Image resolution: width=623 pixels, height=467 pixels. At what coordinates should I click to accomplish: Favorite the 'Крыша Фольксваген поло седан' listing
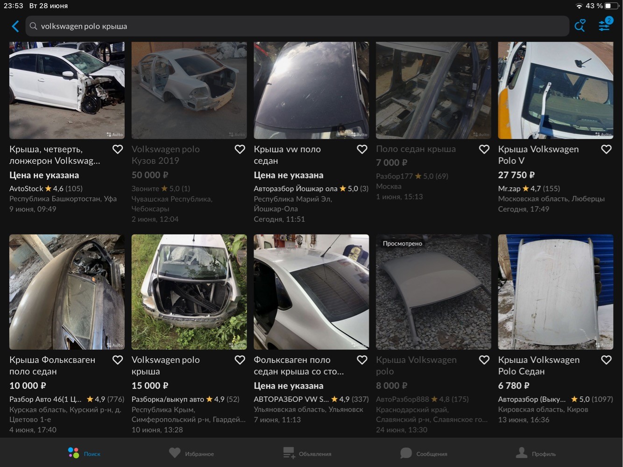click(x=118, y=360)
